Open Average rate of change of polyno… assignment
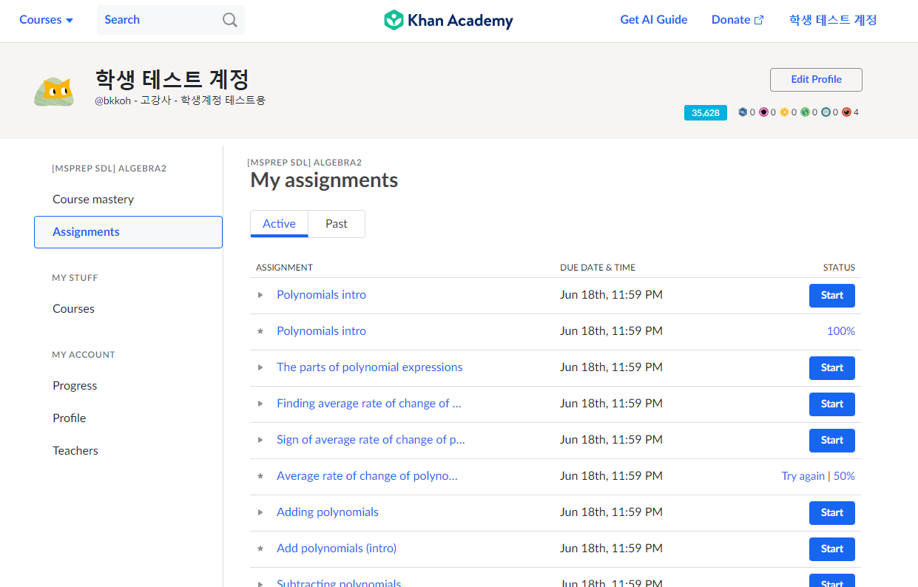This screenshot has height=587, width=918. [367, 476]
